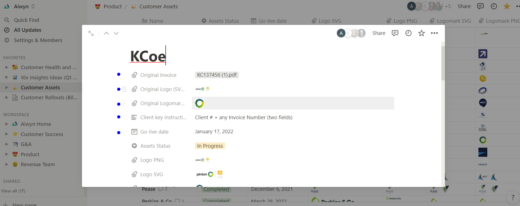Open Logo SVG column header
The width and height of the screenshot is (520, 206).
click(326, 21)
